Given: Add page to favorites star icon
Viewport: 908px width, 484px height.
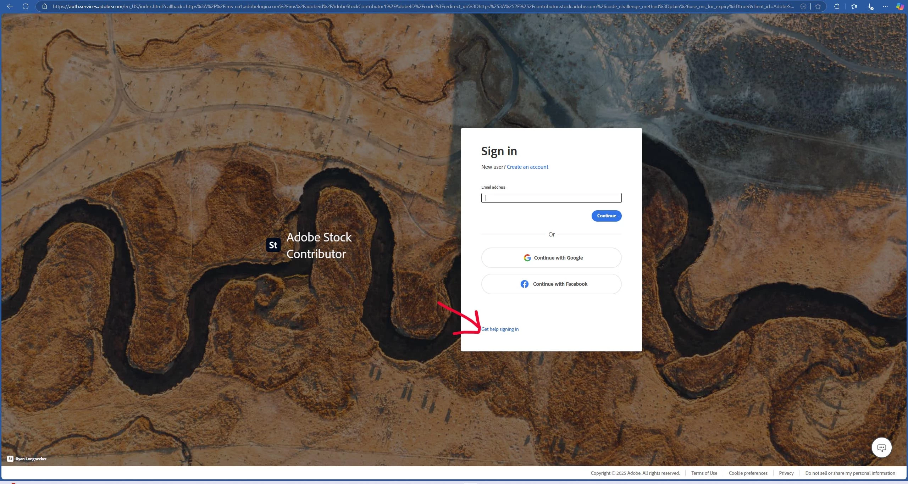Looking at the screenshot, I should pyautogui.click(x=818, y=6).
